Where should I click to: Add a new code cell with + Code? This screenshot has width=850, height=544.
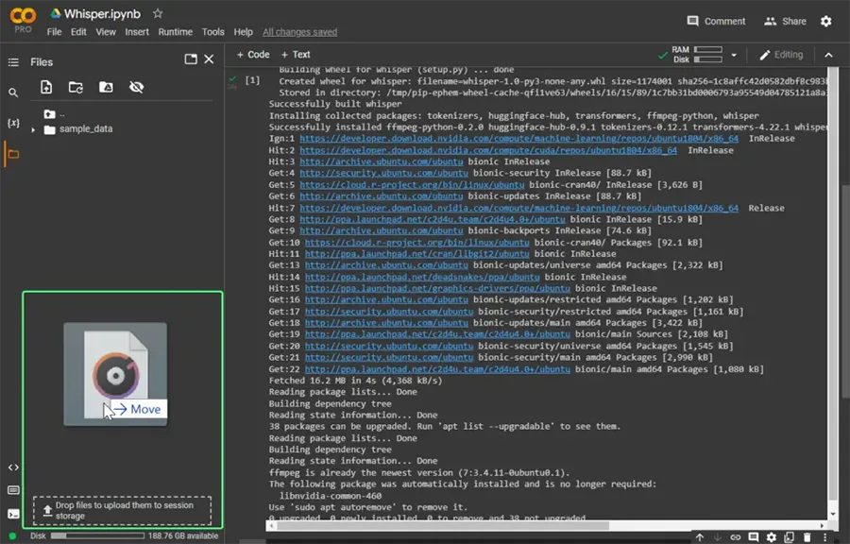(x=251, y=55)
